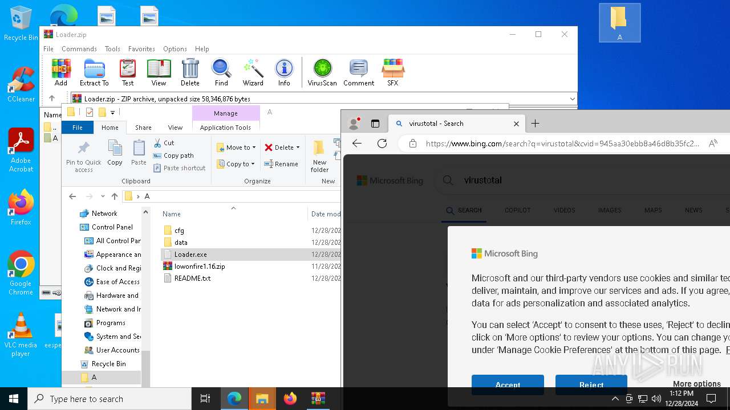Open the WinRAR Favorites menu
730x410 pixels.
141,49
